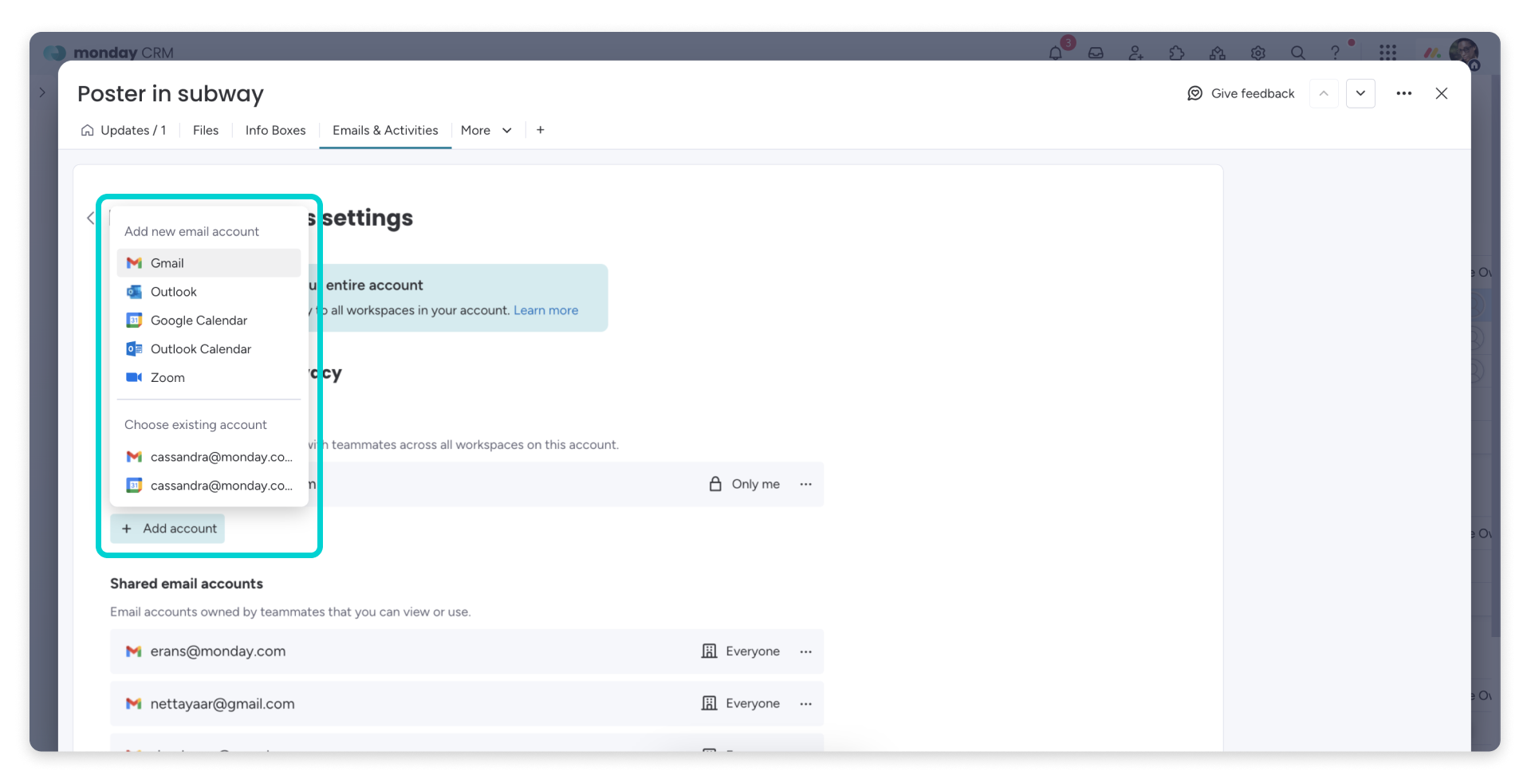The height and width of the screenshot is (783, 1531).
Task: Open options for the Only me account row
Action: (806, 484)
